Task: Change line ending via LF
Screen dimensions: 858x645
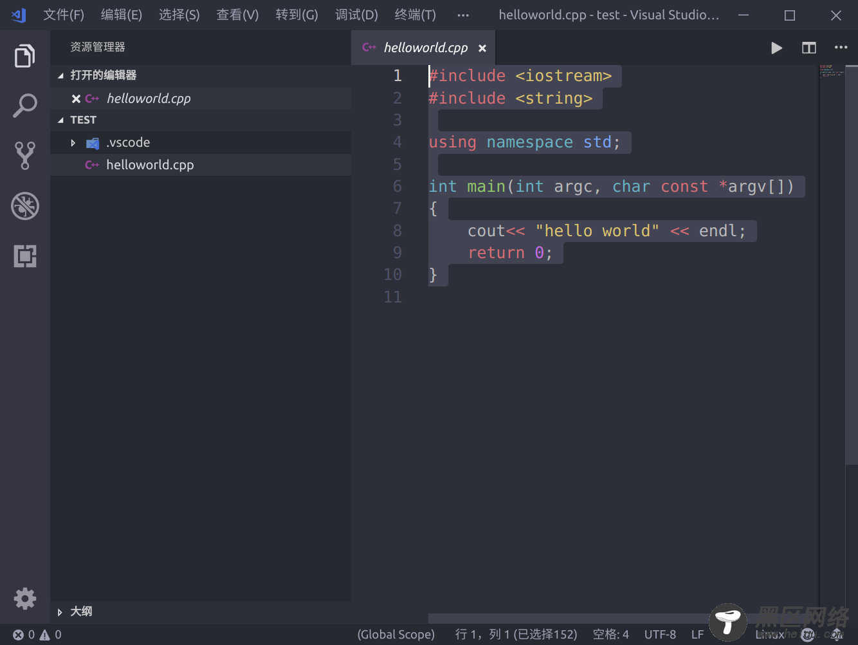Action: pos(697,635)
